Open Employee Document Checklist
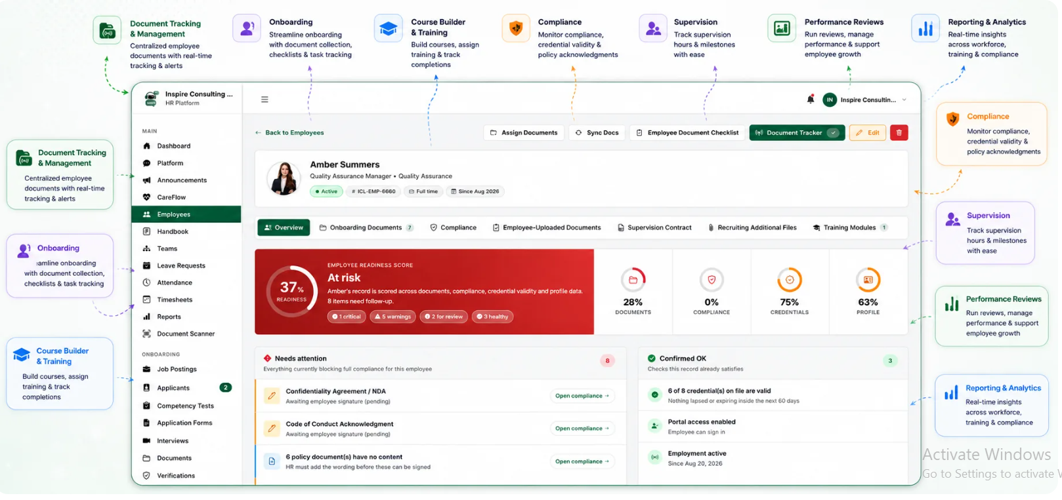 pyautogui.click(x=687, y=132)
